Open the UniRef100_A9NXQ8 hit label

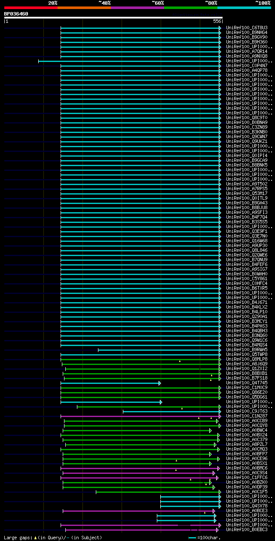tap(247, 56)
